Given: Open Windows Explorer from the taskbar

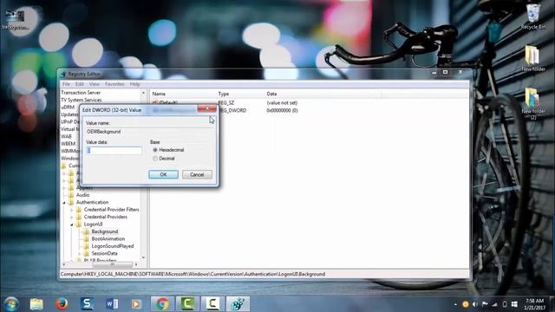Looking at the screenshot, I should point(36,304).
